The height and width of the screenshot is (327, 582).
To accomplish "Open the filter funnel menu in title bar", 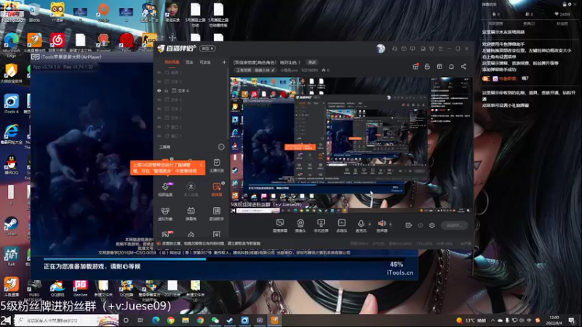I will click(431, 49).
